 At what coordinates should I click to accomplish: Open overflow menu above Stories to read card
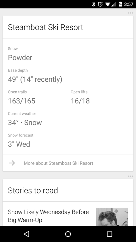pyautogui.click(x=130, y=176)
